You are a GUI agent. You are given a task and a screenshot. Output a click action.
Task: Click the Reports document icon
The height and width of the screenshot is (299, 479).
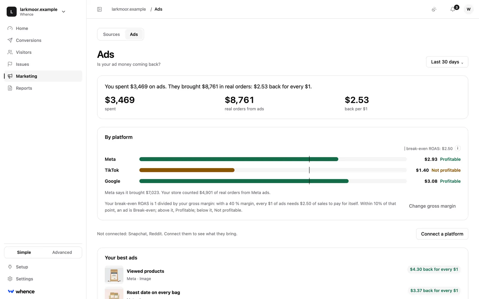coord(10,88)
